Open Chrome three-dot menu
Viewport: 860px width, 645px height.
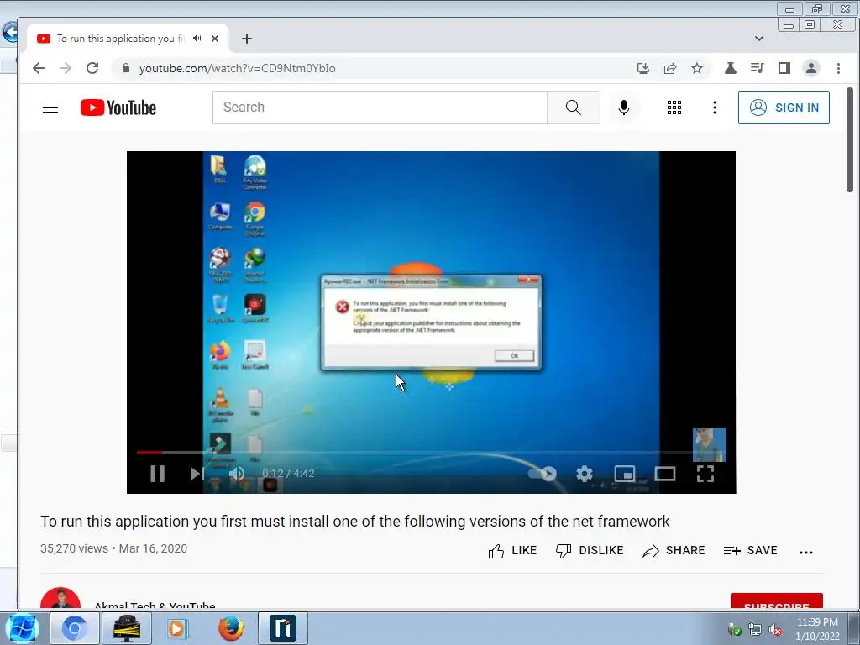pyautogui.click(x=838, y=68)
